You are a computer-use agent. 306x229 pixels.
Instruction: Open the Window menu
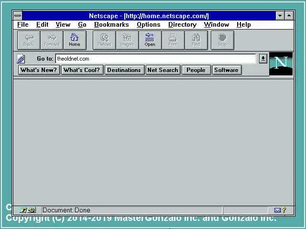coord(217,24)
